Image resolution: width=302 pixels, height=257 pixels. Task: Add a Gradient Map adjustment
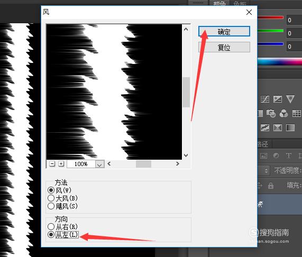[290, 127]
